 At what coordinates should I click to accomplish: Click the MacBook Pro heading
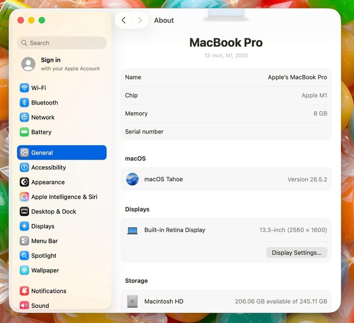(x=226, y=42)
